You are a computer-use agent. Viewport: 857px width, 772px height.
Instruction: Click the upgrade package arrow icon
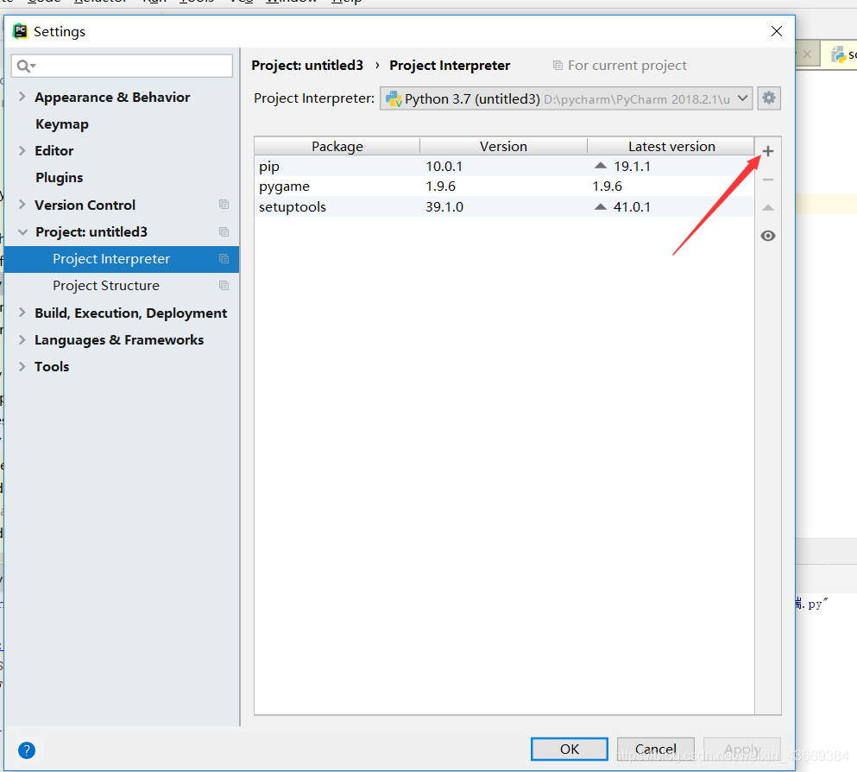(768, 208)
